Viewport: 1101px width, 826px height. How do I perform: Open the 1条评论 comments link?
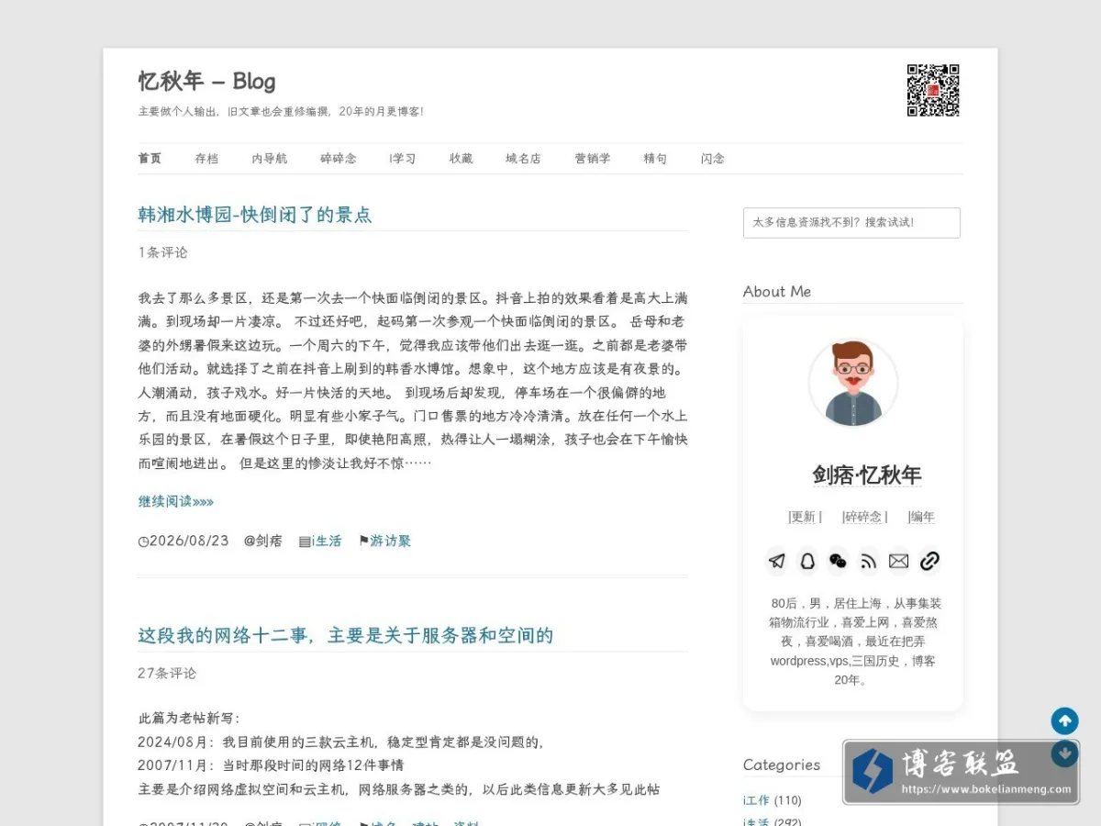163,252
